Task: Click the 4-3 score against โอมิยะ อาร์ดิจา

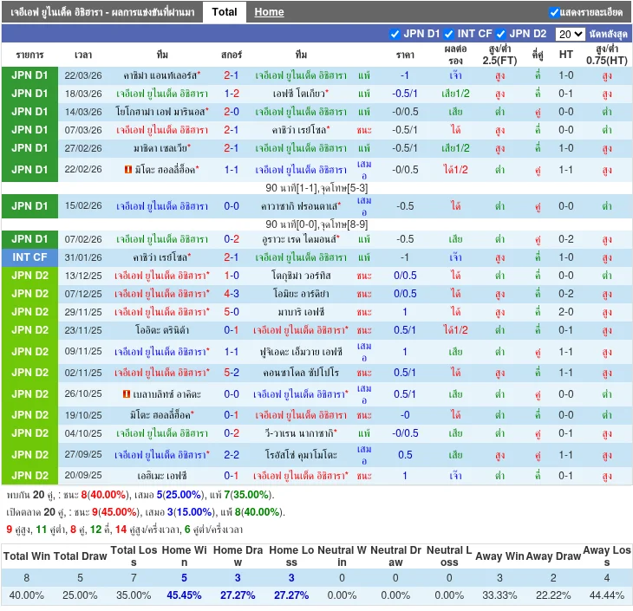Action: point(232,294)
